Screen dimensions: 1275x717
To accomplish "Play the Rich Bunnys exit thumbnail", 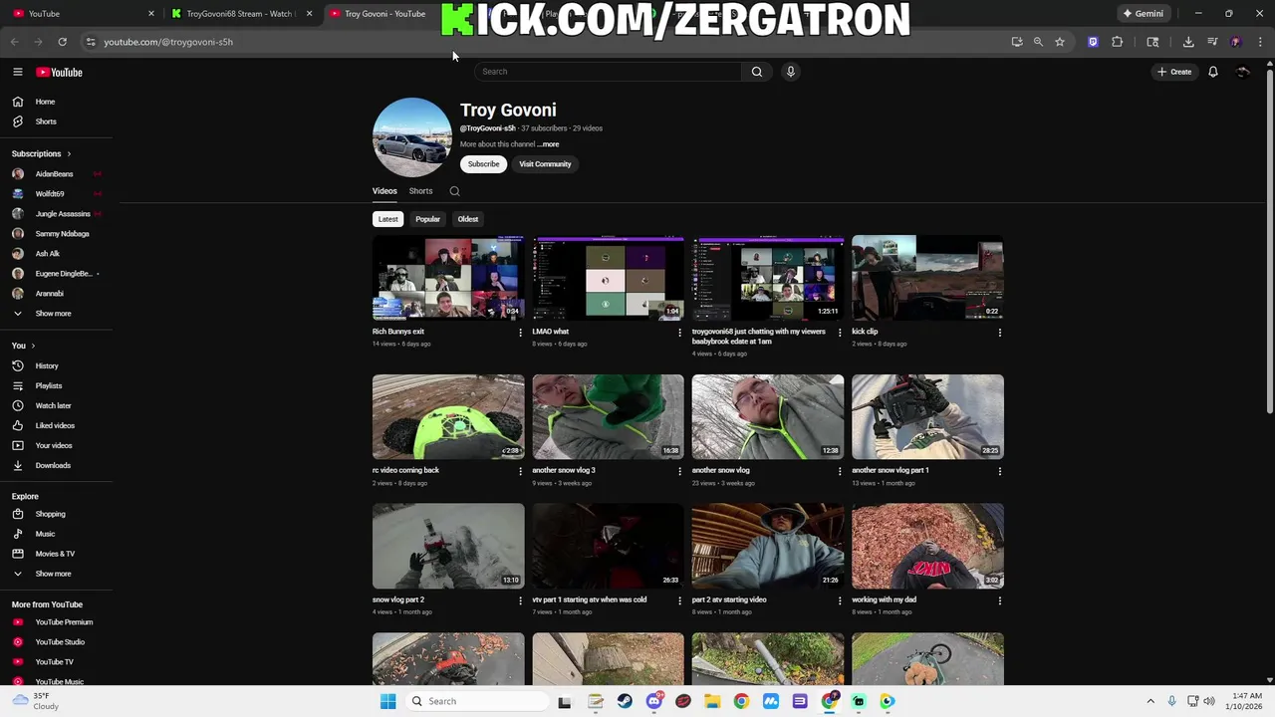I will [448, 278].
